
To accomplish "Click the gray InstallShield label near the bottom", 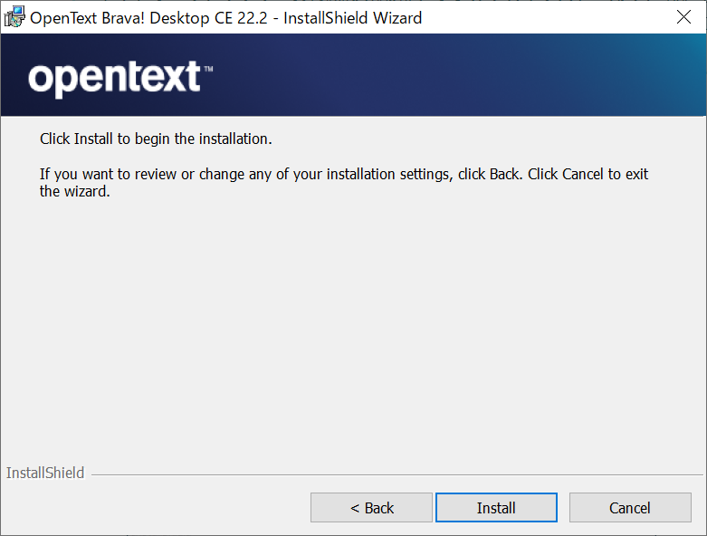I will click(x=45, y=473).
